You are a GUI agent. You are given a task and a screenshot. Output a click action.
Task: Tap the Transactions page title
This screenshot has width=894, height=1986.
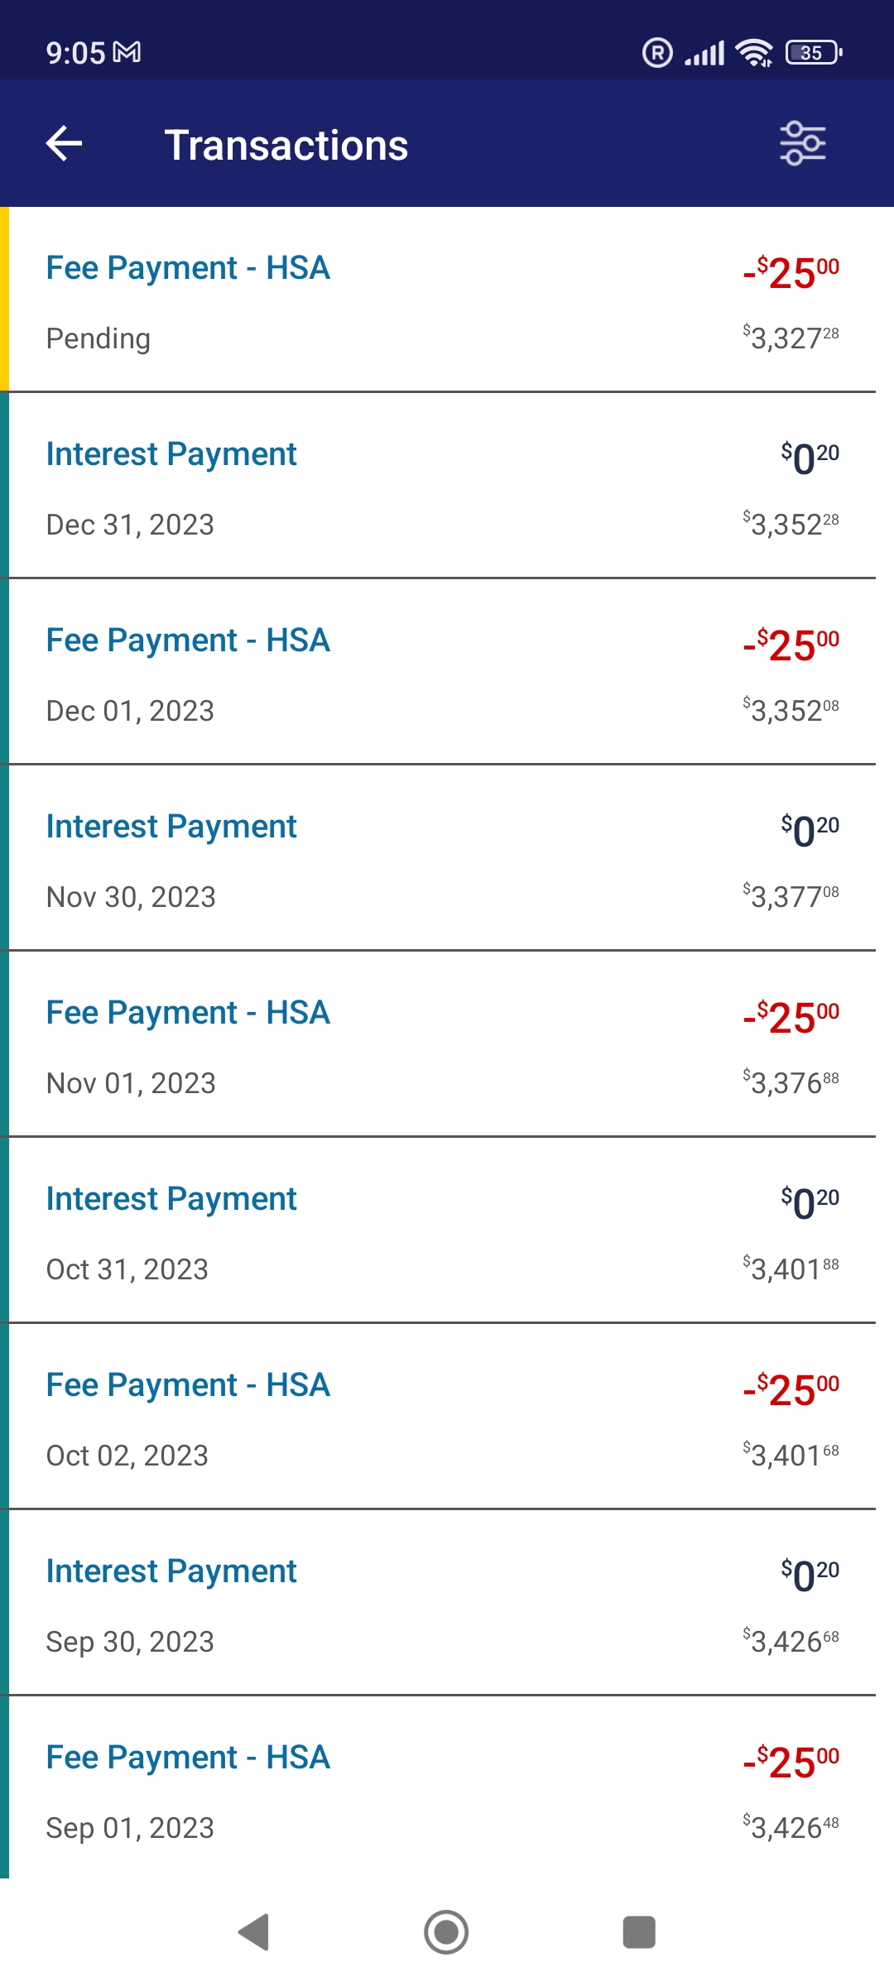286,146
